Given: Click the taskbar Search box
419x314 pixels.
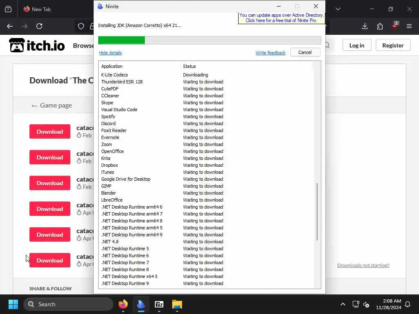Looking at the screenshot, I should (x=68, y=304).
